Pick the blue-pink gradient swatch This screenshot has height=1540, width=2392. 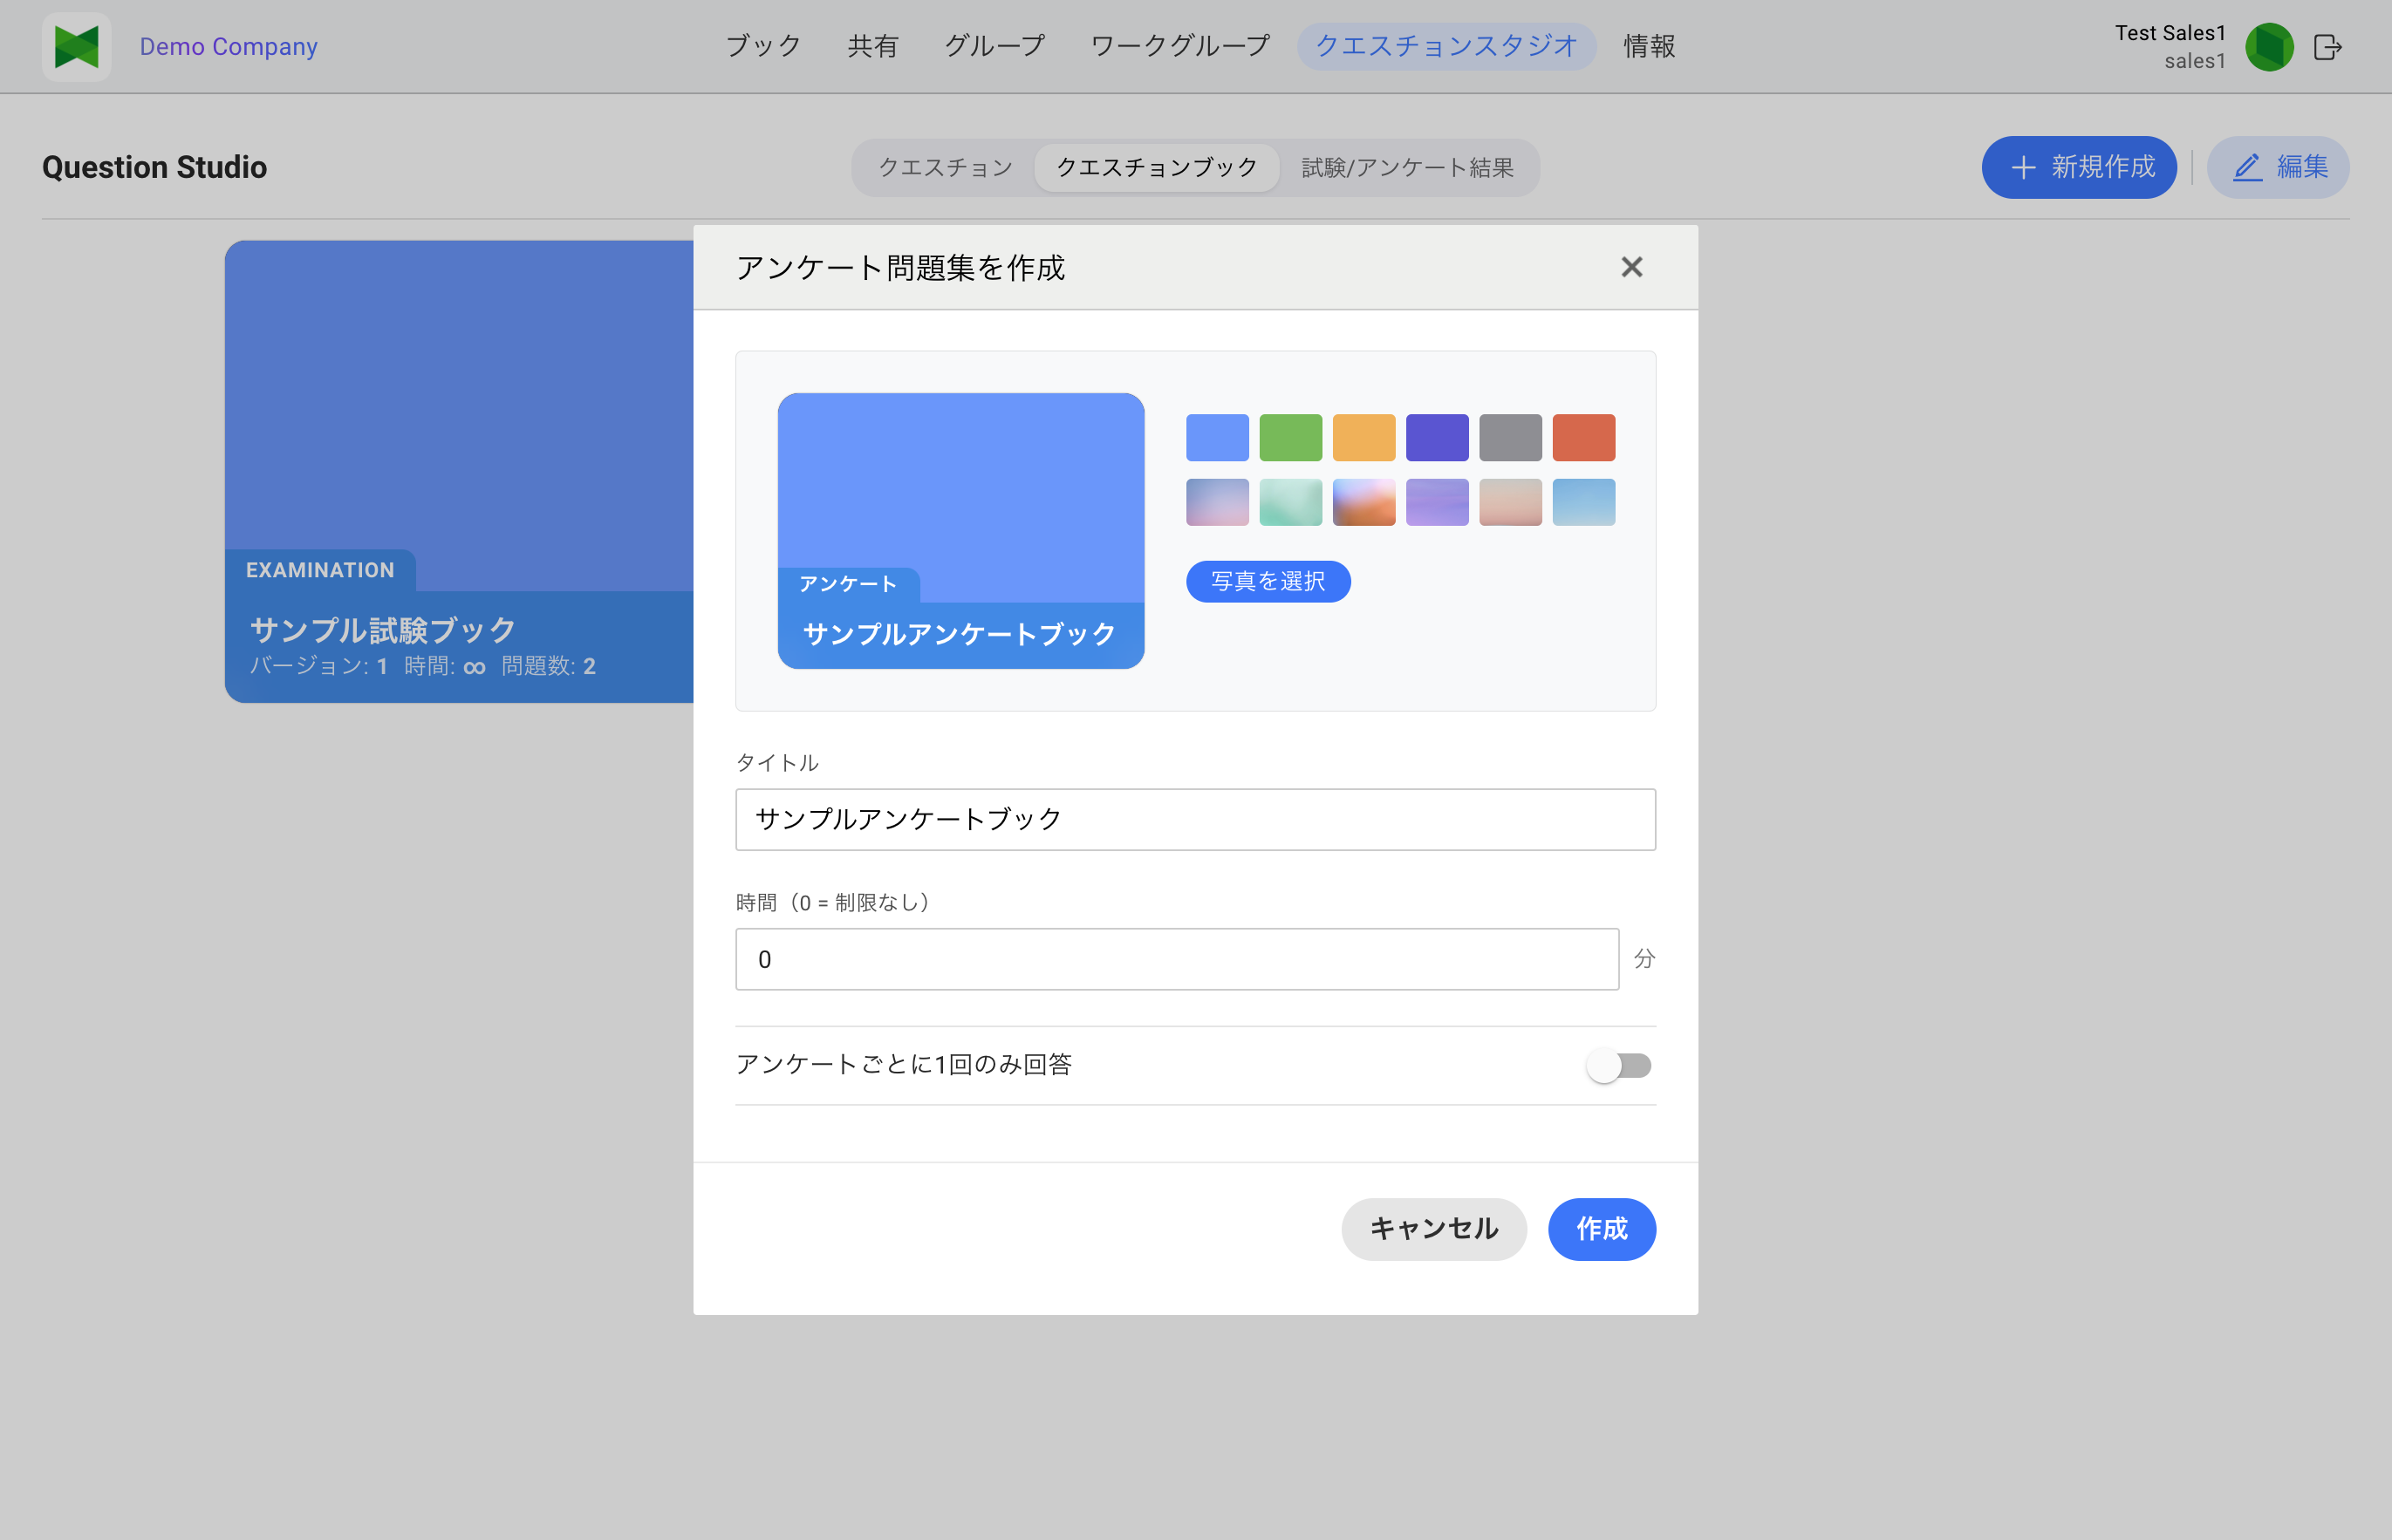pyautogui.click(x=1218, y=502)
